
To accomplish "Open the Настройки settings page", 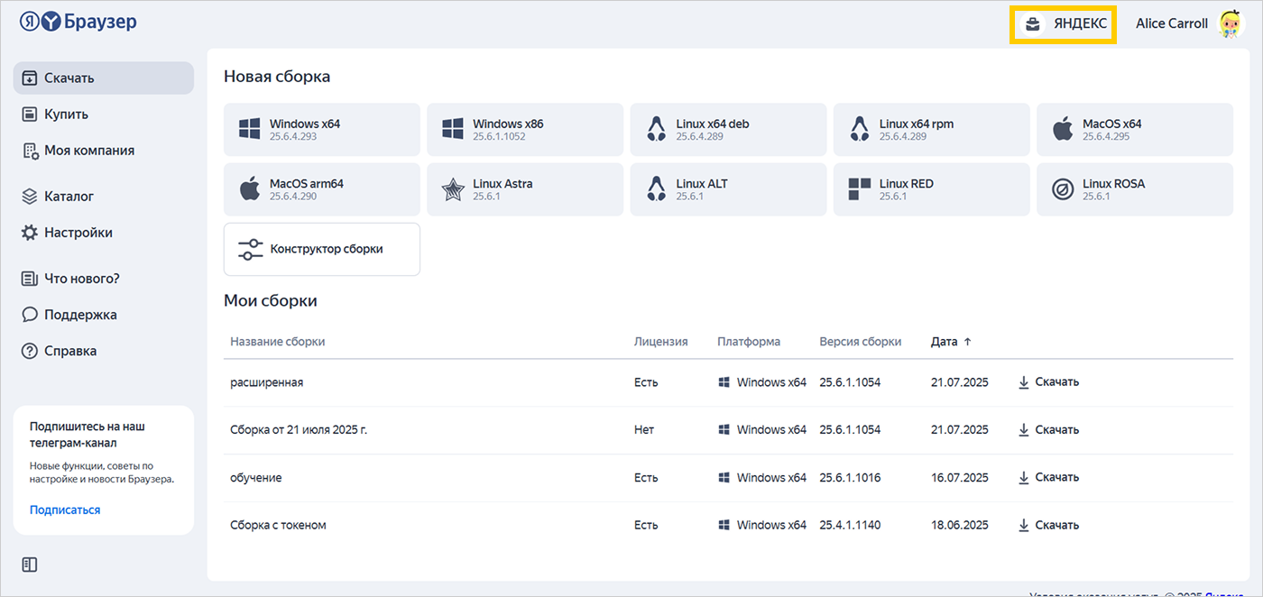I will pos(78,233).
